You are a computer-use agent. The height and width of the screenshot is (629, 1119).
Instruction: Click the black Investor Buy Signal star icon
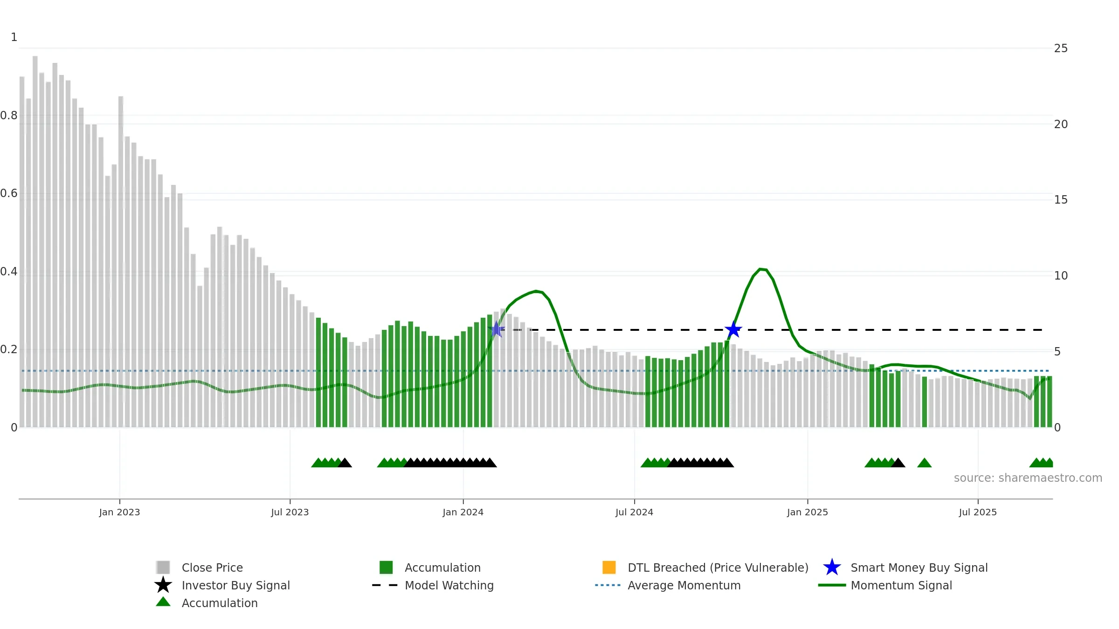tap(163, 585)
